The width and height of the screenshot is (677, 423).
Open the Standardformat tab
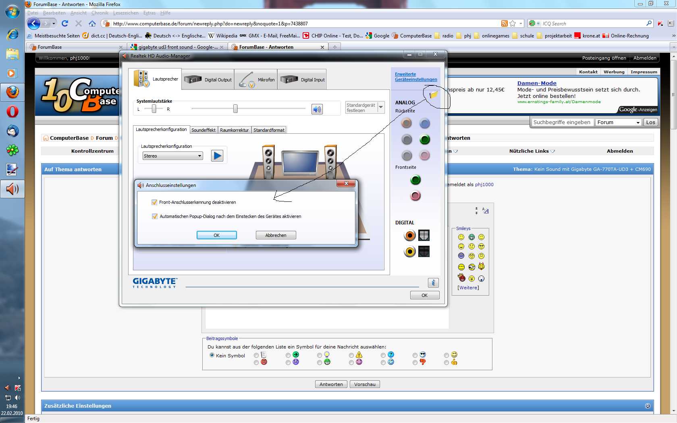(269, 130)
